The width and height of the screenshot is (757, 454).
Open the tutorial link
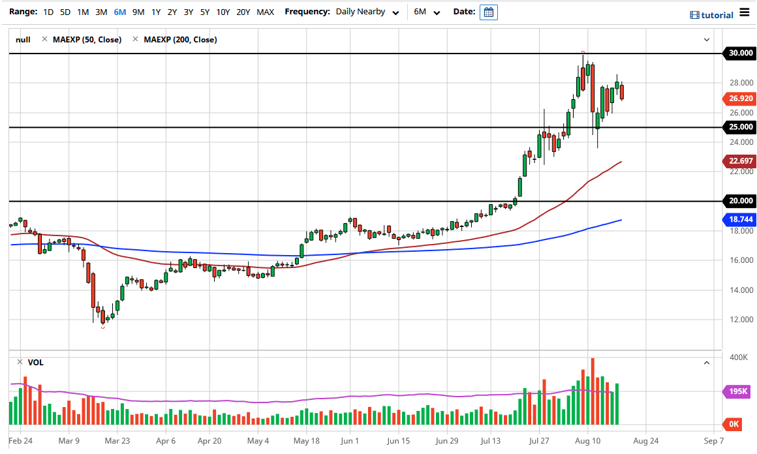coord(712,15)
